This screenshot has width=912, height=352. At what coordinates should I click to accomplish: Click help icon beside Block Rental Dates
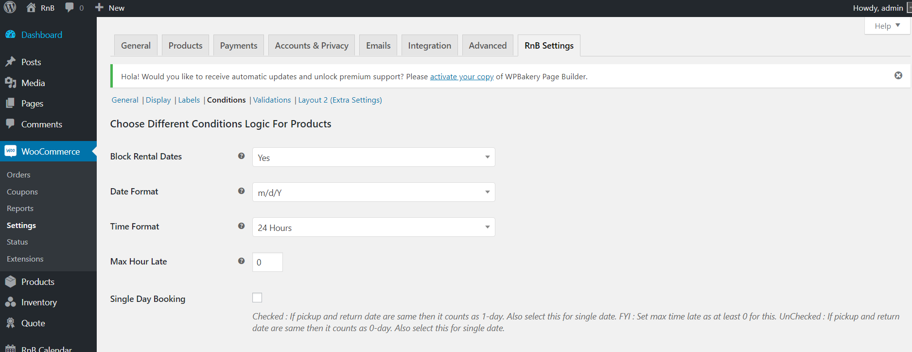[x=241, y=156]
